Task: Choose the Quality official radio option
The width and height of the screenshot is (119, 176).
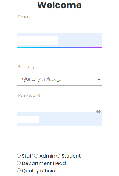Action: (x=19, y=170)
